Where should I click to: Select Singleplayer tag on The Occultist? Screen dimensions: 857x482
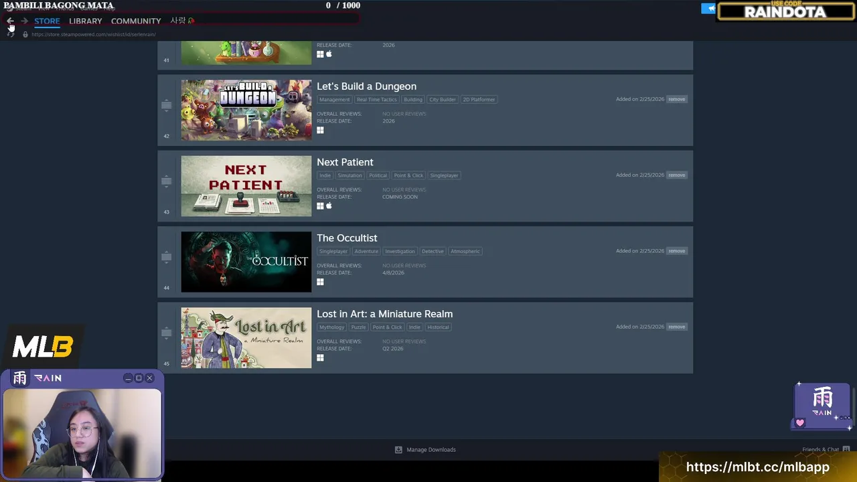coord(333,251)
